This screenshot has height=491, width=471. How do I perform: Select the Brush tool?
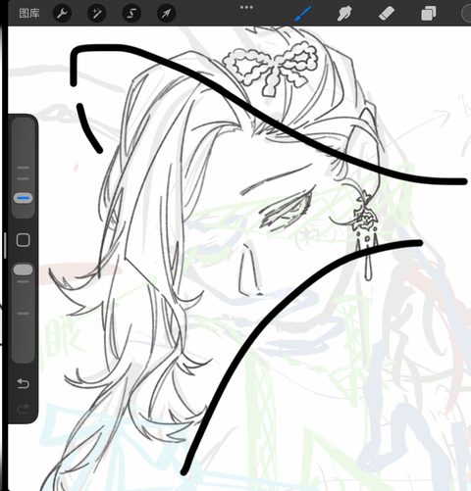(x=302, y=14)
